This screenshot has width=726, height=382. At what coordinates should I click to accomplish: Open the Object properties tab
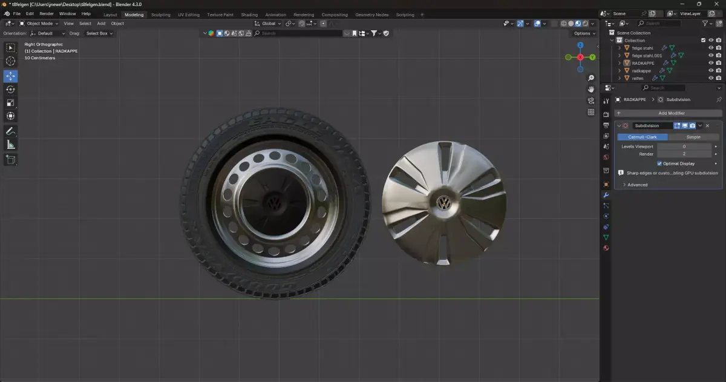(606, 184)
